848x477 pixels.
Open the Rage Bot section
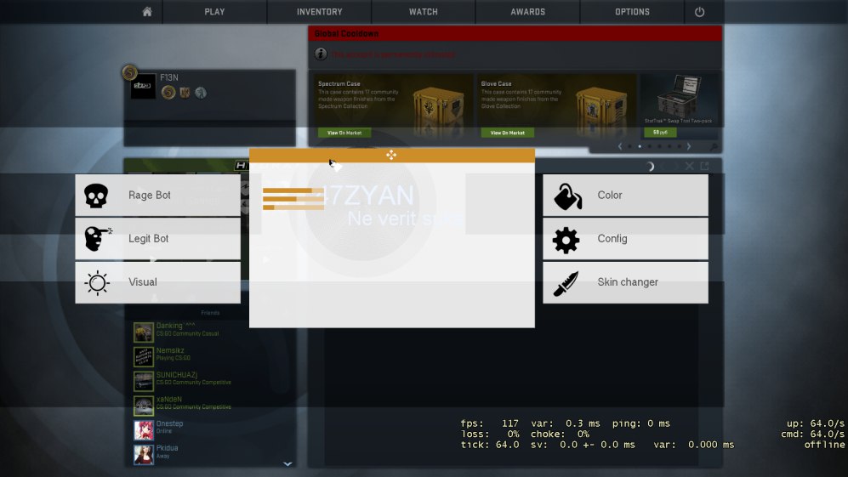coord(158,195)
